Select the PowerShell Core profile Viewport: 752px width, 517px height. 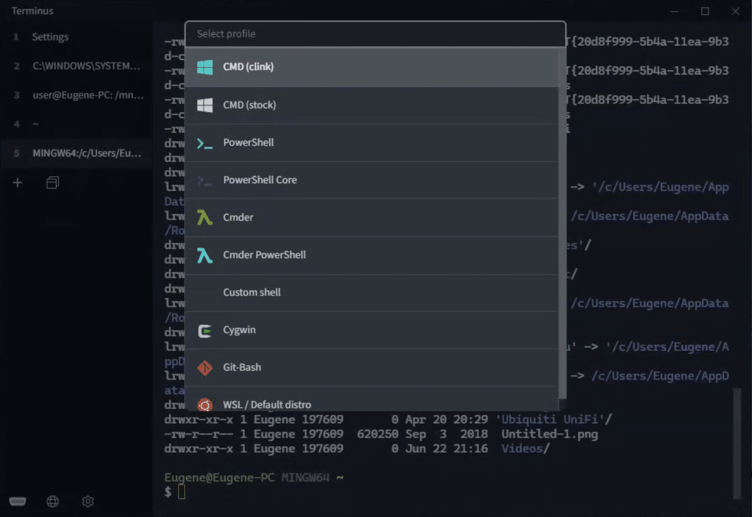(x=260, y=180)
